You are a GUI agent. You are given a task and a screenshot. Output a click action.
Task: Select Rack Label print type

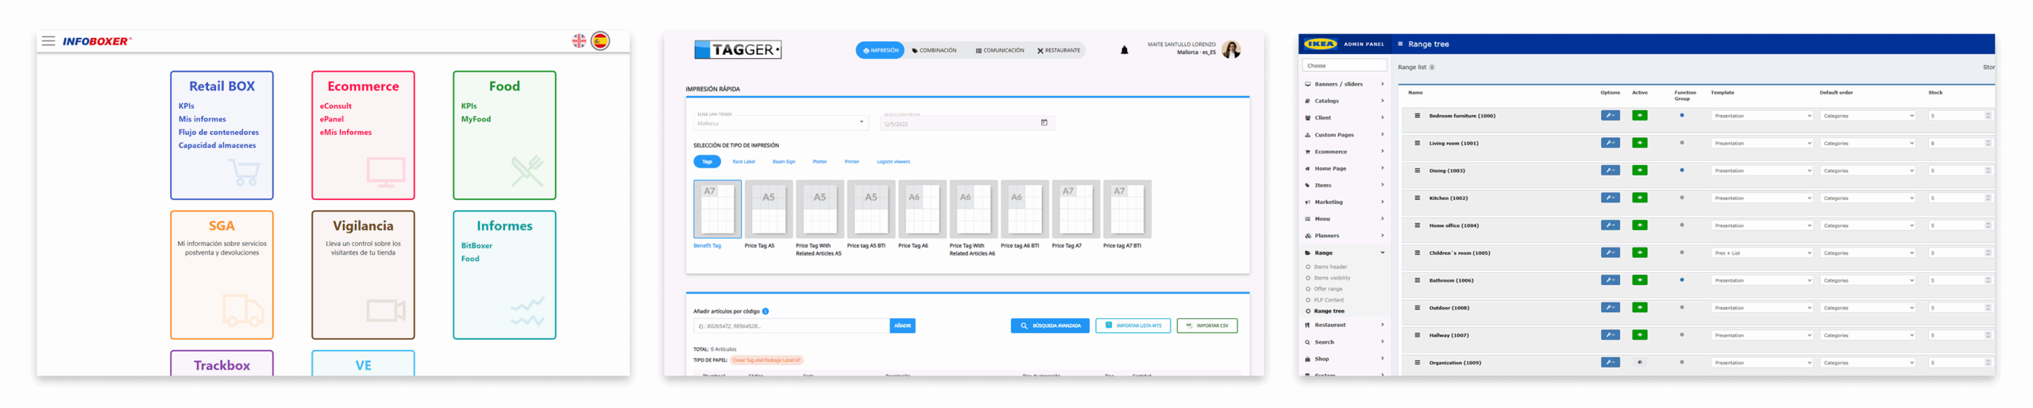(743, 162)
